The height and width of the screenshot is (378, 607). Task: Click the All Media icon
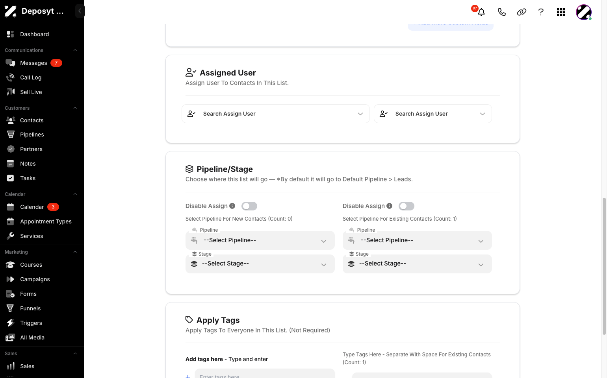coord(11,337)
